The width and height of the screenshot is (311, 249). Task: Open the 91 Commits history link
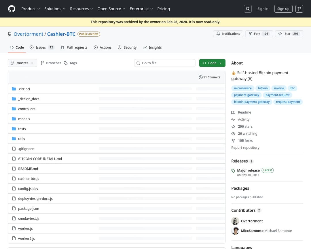pos(209,77)
